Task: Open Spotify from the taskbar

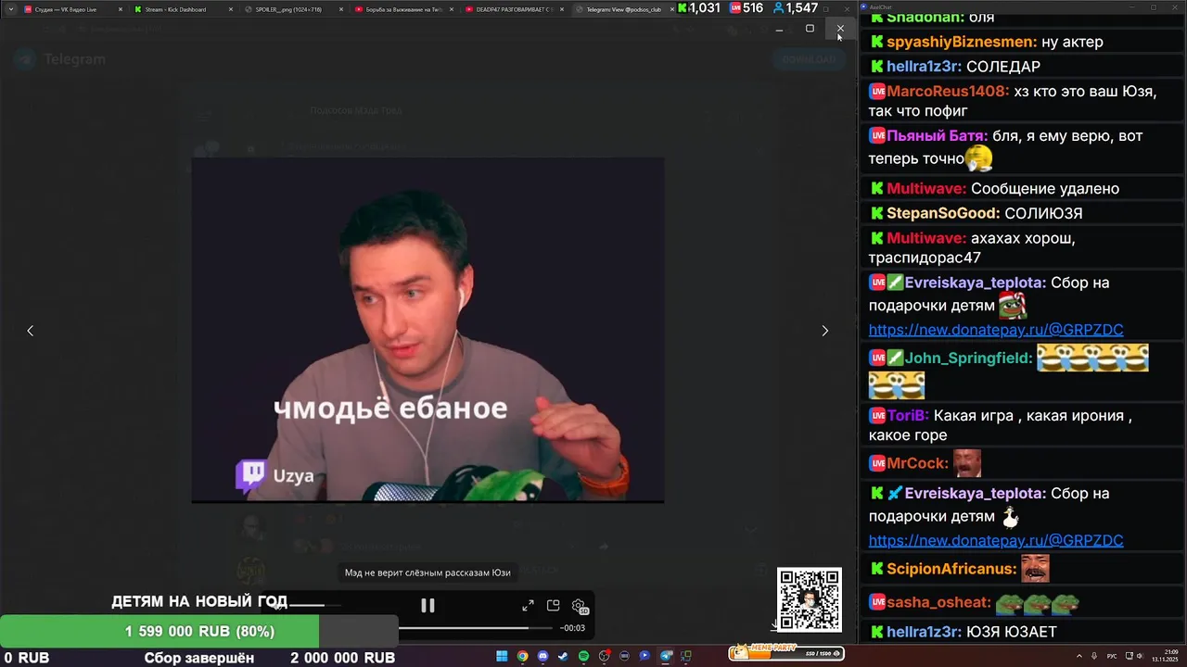Action: [x=583, y=656]
